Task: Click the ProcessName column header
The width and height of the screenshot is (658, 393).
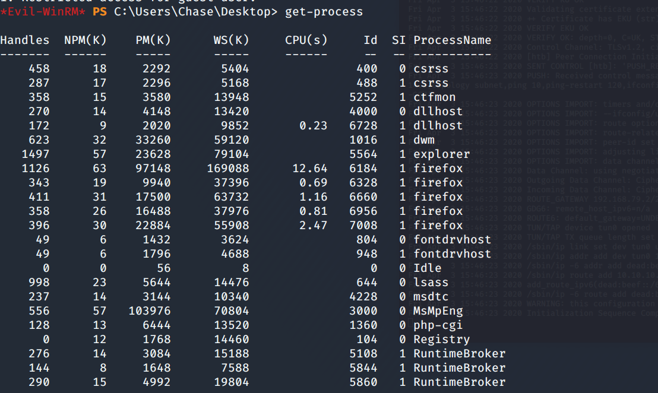Action: point(452,40)
